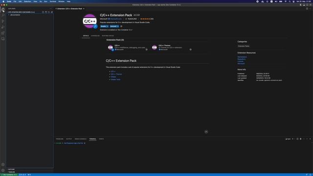
Task: Open gear menu for C/C++ pack item
Action: point(147,49)
